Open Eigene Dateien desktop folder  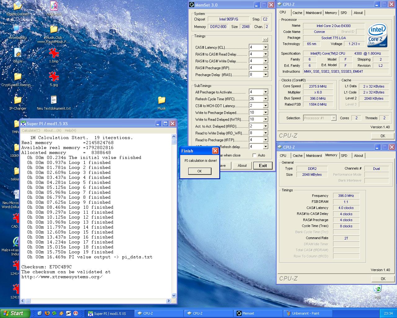(x=18, y=6)
